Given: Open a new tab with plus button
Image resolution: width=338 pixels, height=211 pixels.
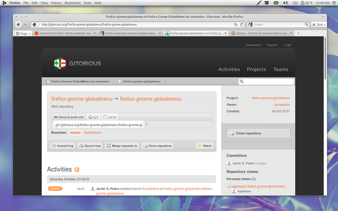Looking at the screenshot, I should tap(298, 33).
